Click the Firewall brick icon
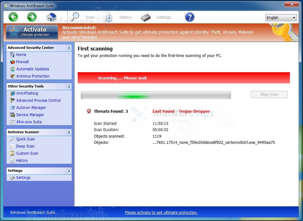The height and width of the screenshot is (221, 303). click(x=12, y=62)
